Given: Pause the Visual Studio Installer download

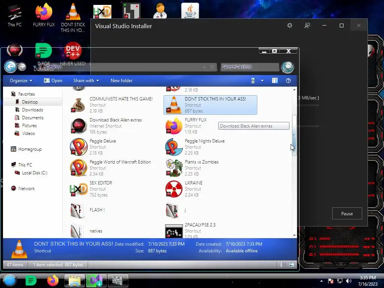Looking at the screenshot, I should coord(347,213).
